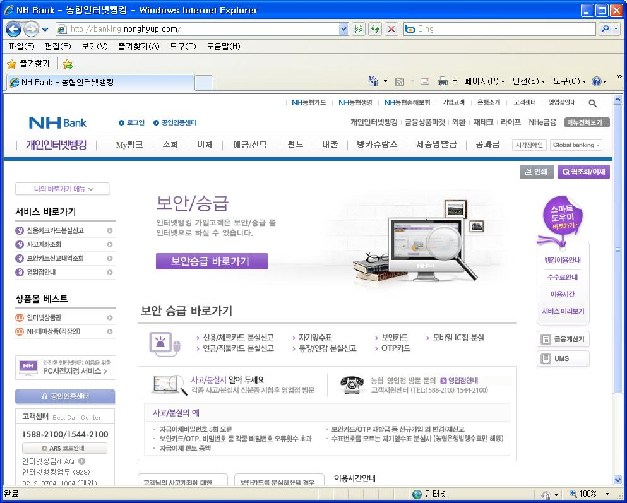
Task: Open the 보기(V) menu
Action: [x=95, y=46]
